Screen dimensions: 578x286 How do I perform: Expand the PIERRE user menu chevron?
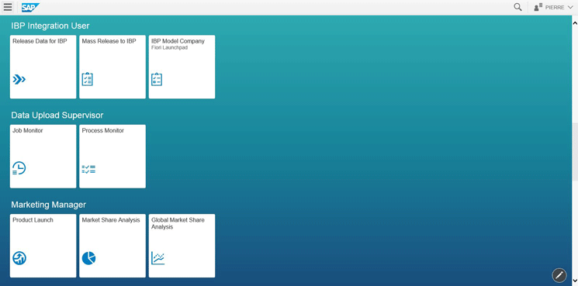[570, 7]
